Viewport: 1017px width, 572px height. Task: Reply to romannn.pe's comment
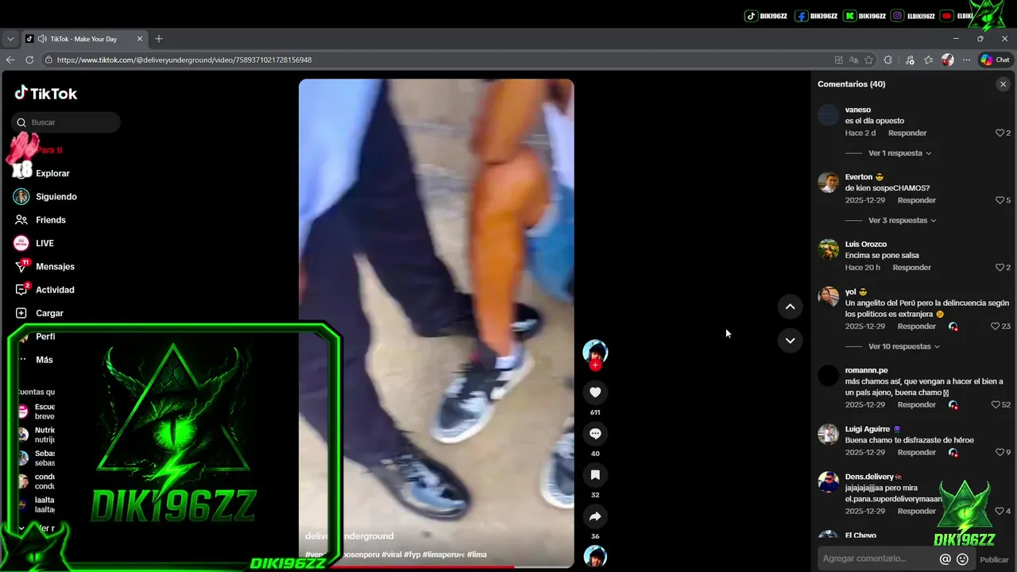(917, 404)
